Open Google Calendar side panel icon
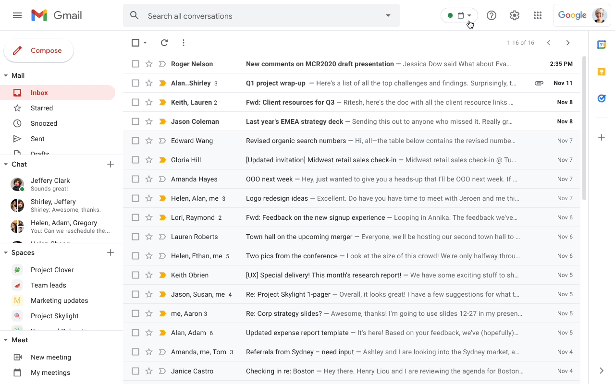The height and width of the screenshot is (384, 615). [602, 45]
